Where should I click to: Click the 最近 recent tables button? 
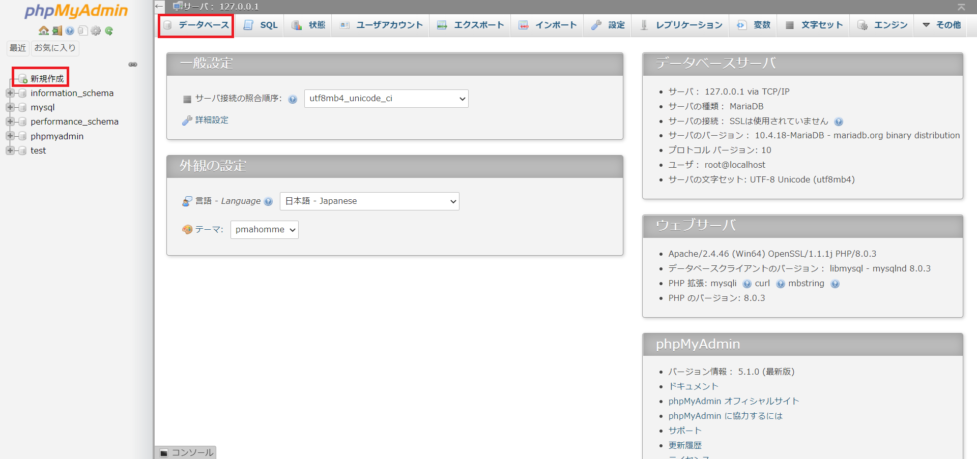click(18, 48)
